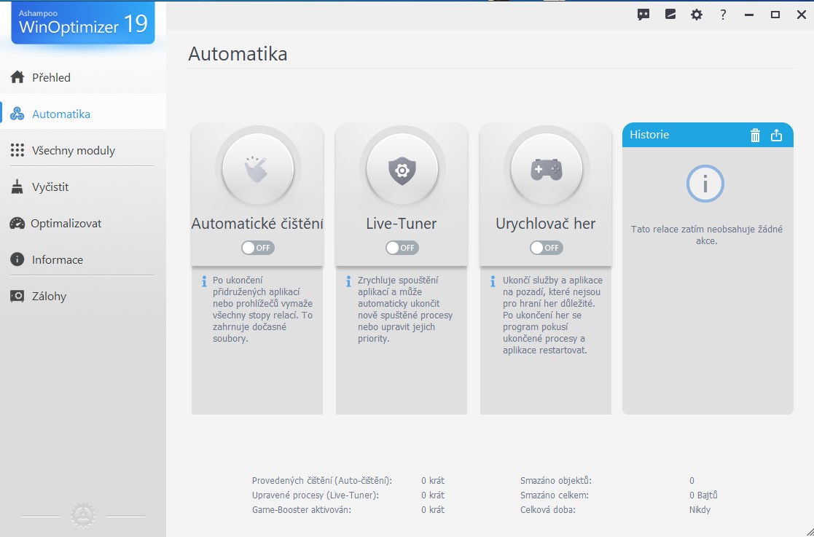Export history using the share icon
The height and width of the screenshot is (537, 814).
click(776, 135)
